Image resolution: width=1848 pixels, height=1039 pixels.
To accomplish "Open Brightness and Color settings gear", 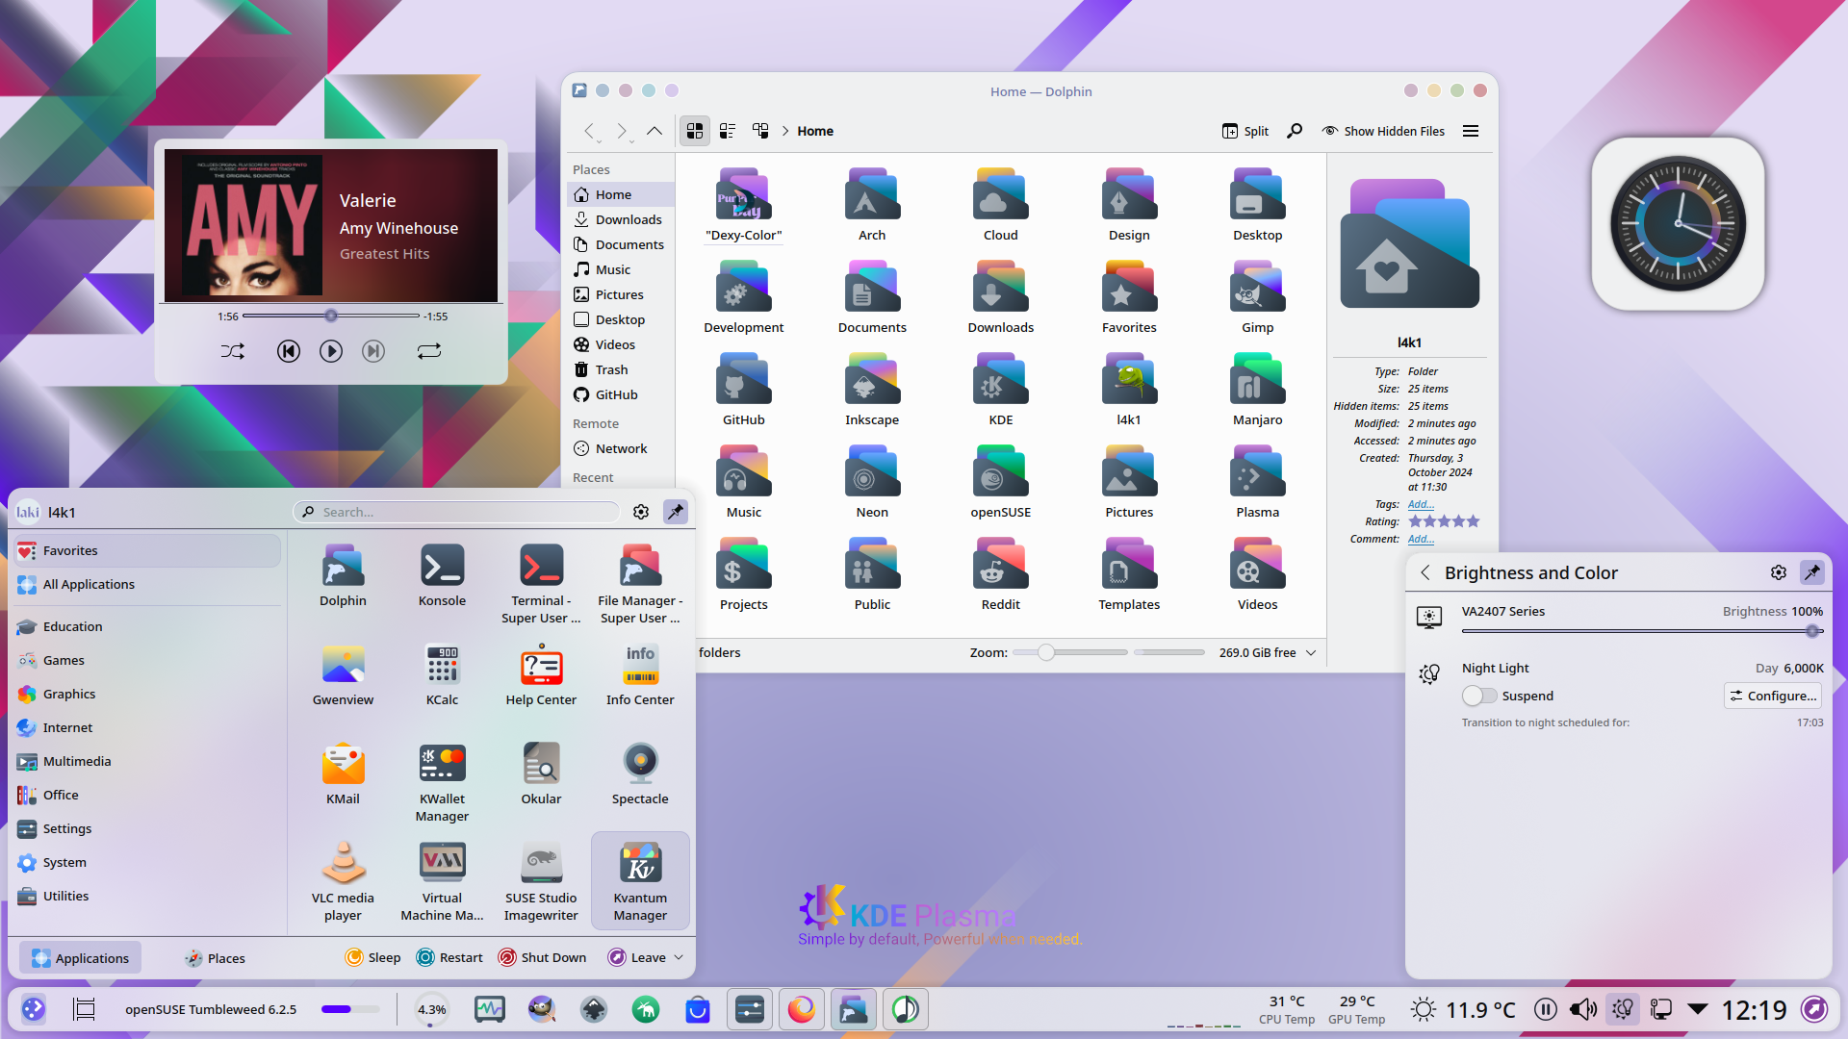I will [1778, 572].
